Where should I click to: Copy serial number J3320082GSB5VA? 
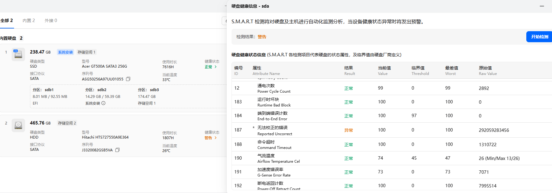117,150
